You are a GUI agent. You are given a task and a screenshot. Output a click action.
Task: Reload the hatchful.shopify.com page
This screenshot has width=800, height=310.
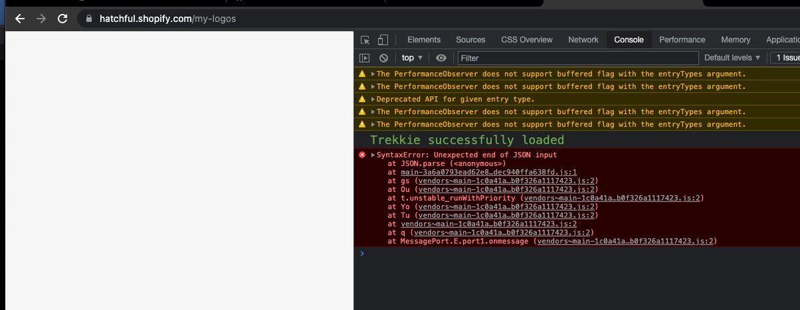[63, 19]
